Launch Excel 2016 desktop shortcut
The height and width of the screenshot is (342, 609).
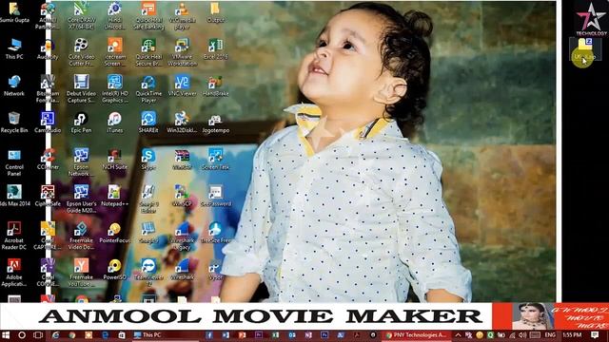[x=215, y=48]
